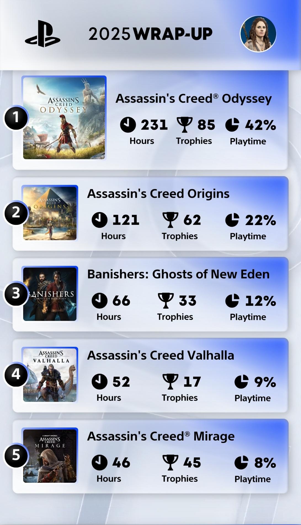This screenshot has width=301, height=525.
Task: Open the Assassin's Creed Valhalla cover image
Action: (50, 375)
